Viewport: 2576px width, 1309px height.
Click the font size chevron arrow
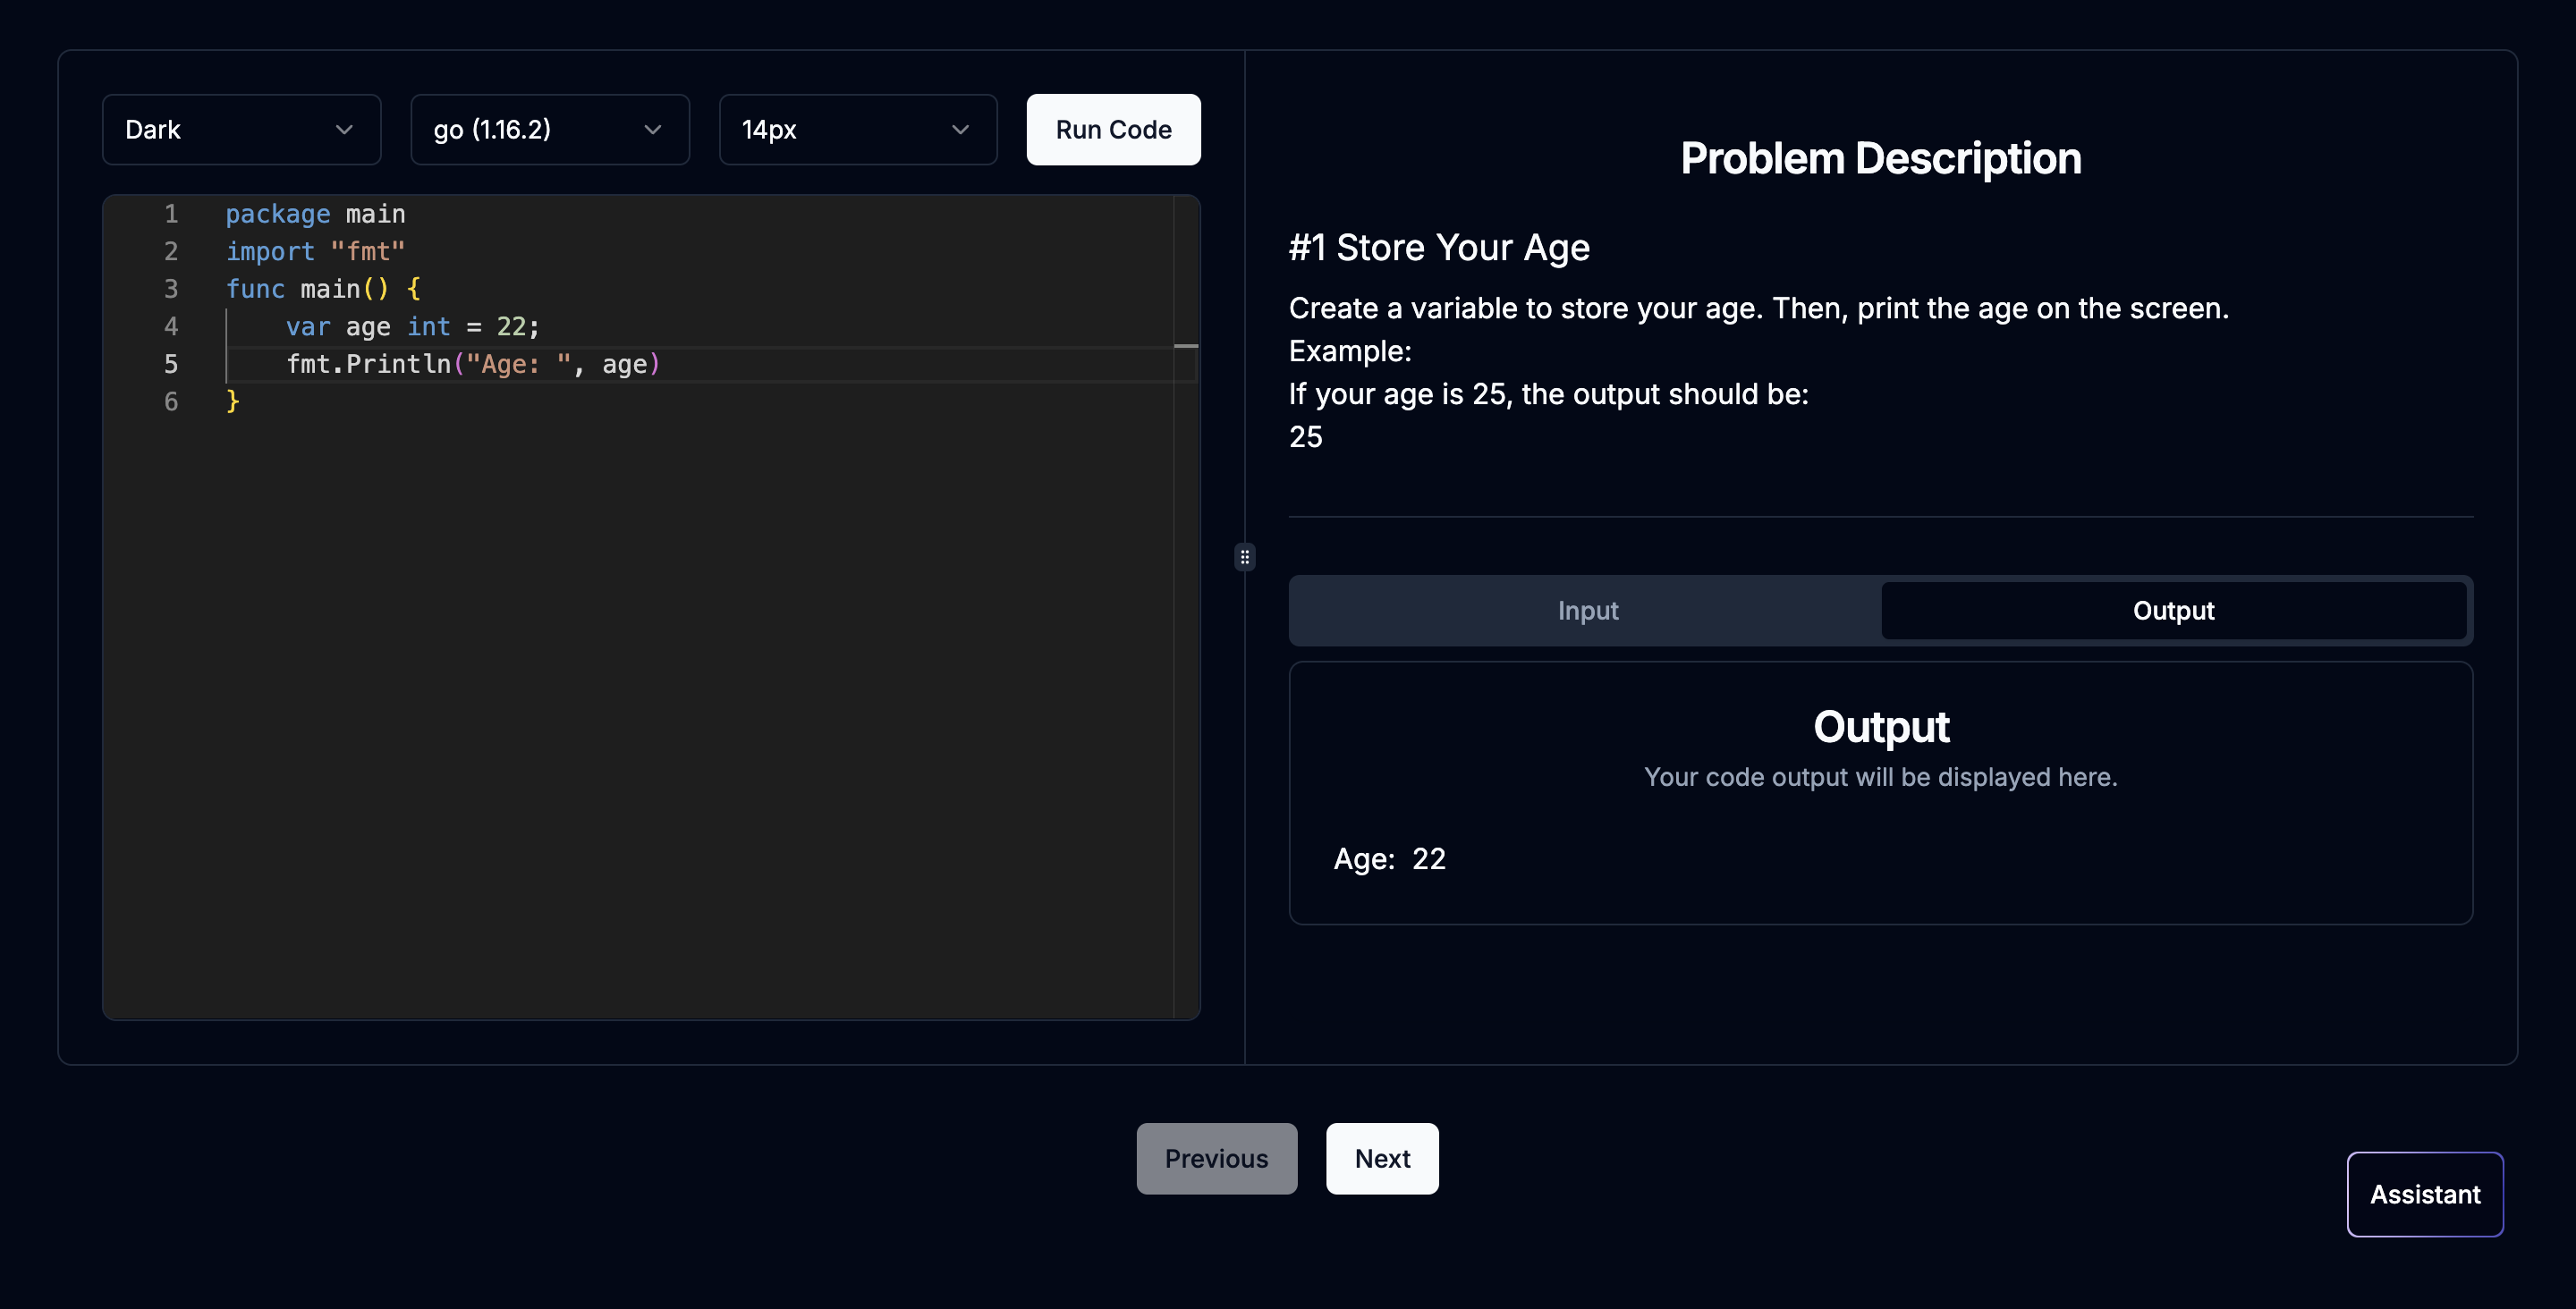[960, 130]
